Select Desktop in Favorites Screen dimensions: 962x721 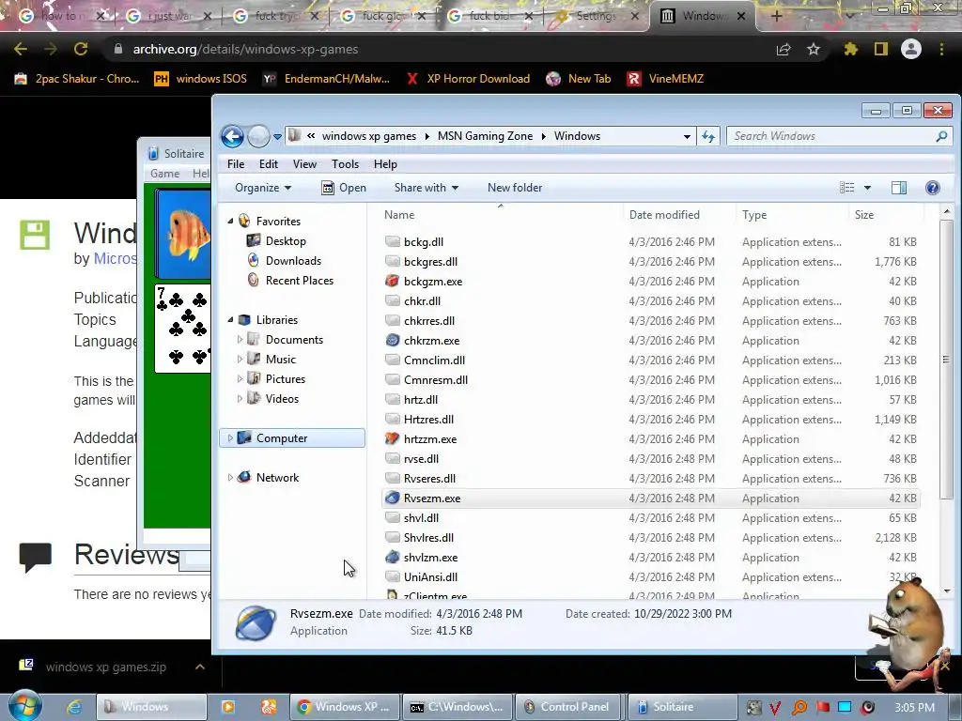tap(286, 241)
